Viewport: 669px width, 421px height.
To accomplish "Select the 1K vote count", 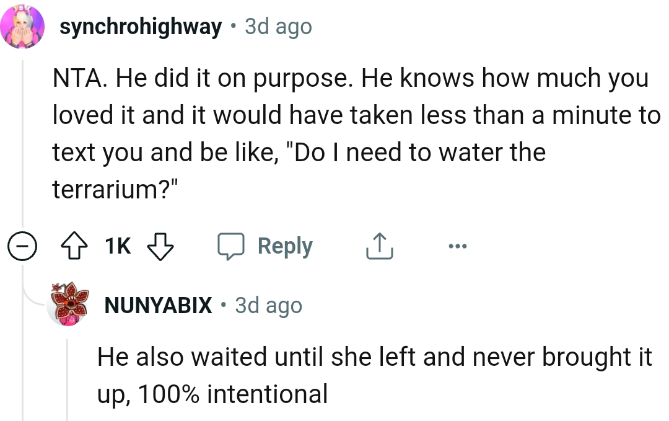I will pos(116,246).
